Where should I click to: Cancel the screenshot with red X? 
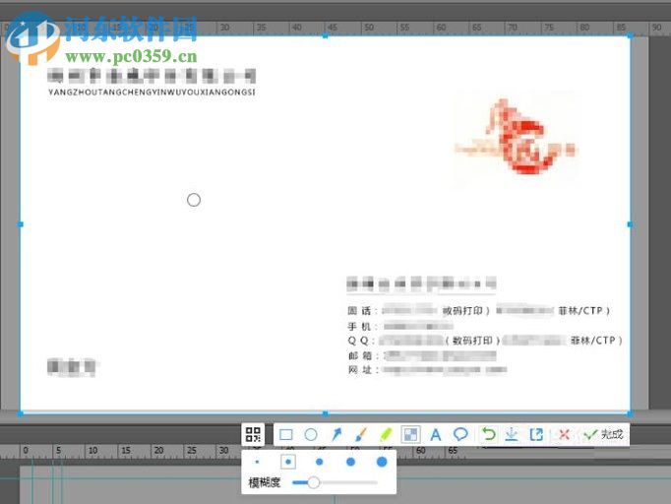coord(564,435)
